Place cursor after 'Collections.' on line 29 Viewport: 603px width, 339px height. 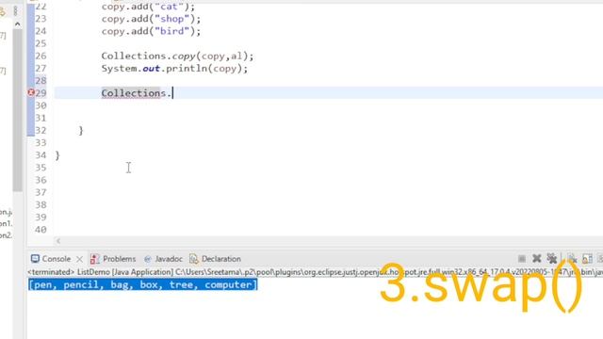[x=172, y=93]
